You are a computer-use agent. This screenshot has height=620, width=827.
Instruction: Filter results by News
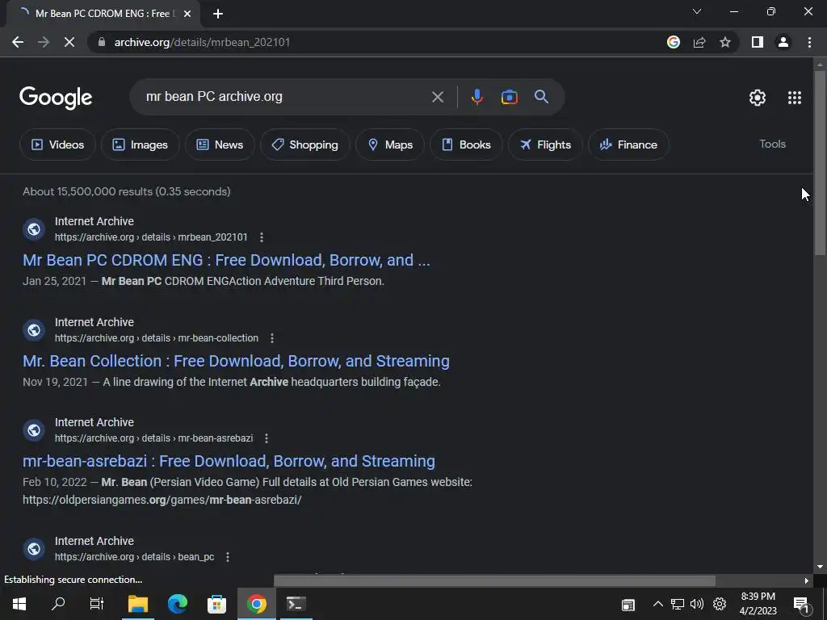[220, 145]
